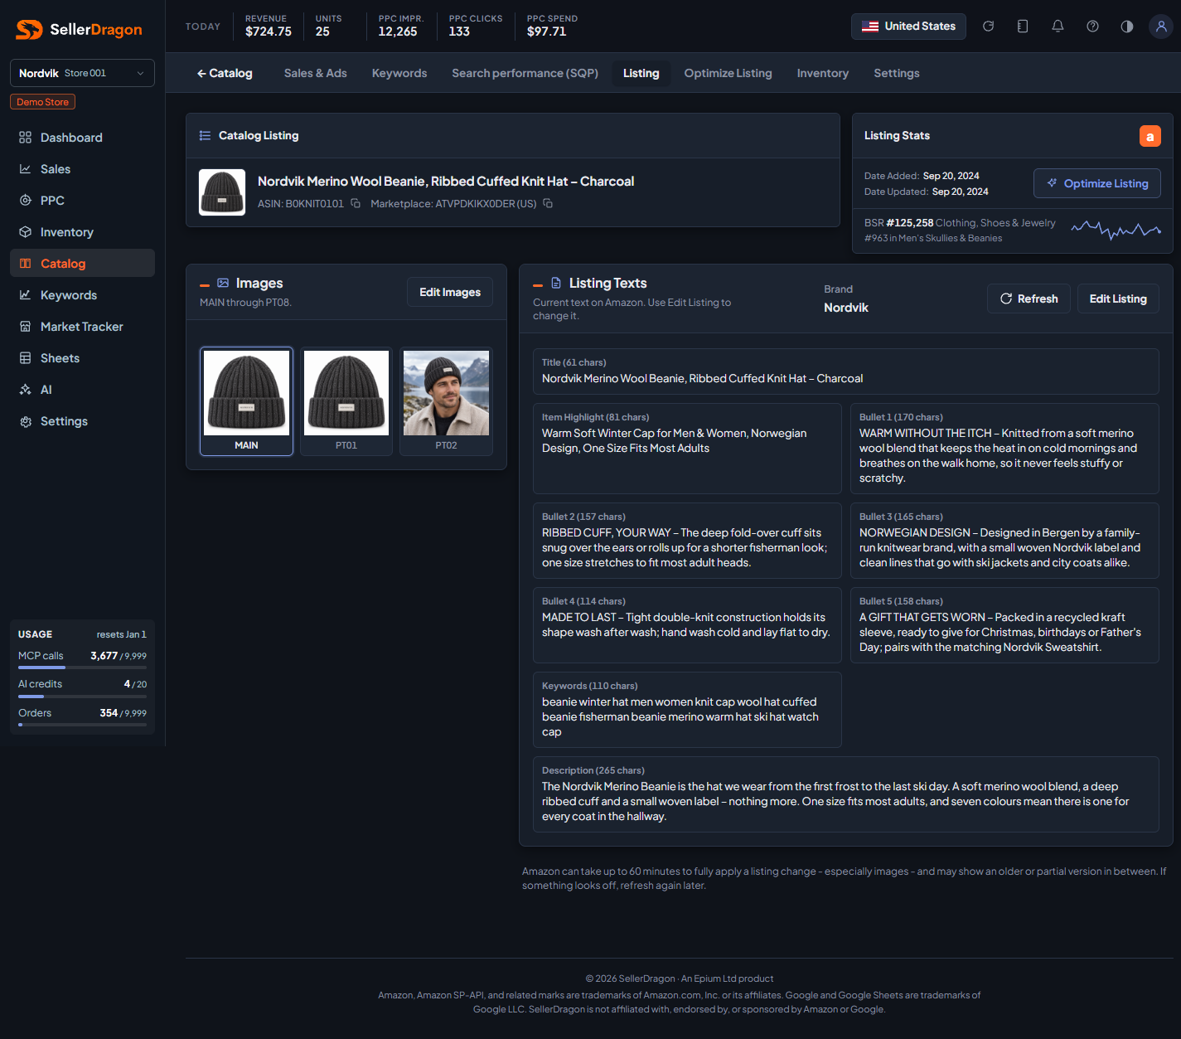Collapse the Images panel
Image resolution: width=1181 pixels, height=1039 pixels.
click(205, 284)
